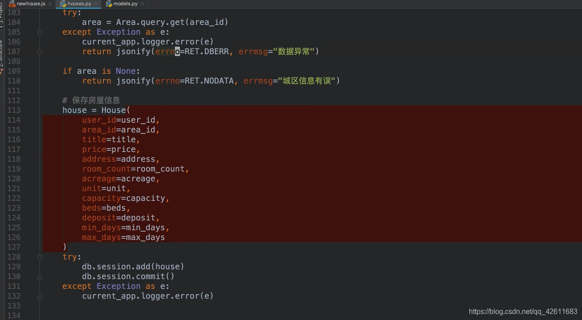This screenshot has width=582, height=320.
Task: Click the 'price=price,' argument
Action: [x=111, y=149]
